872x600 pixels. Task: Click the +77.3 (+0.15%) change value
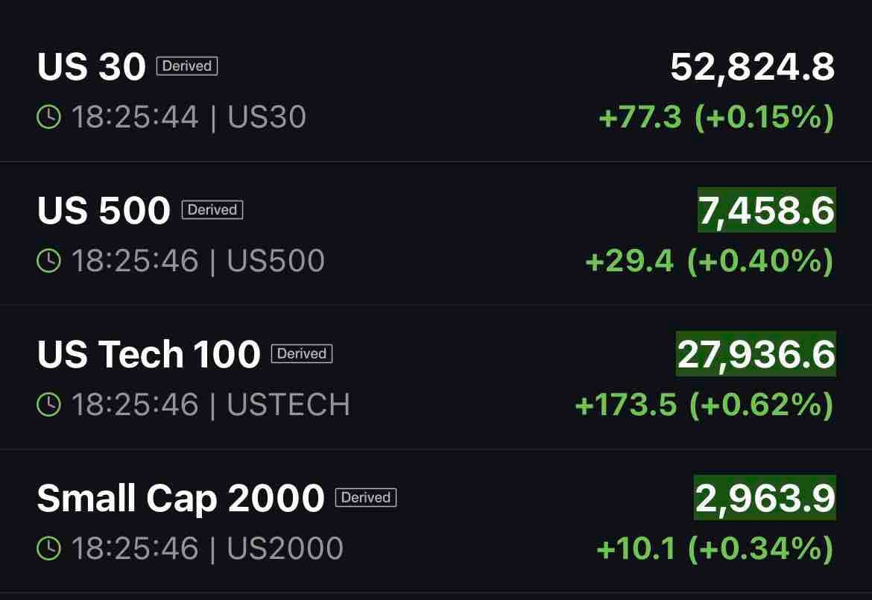[x=717, y=117]
